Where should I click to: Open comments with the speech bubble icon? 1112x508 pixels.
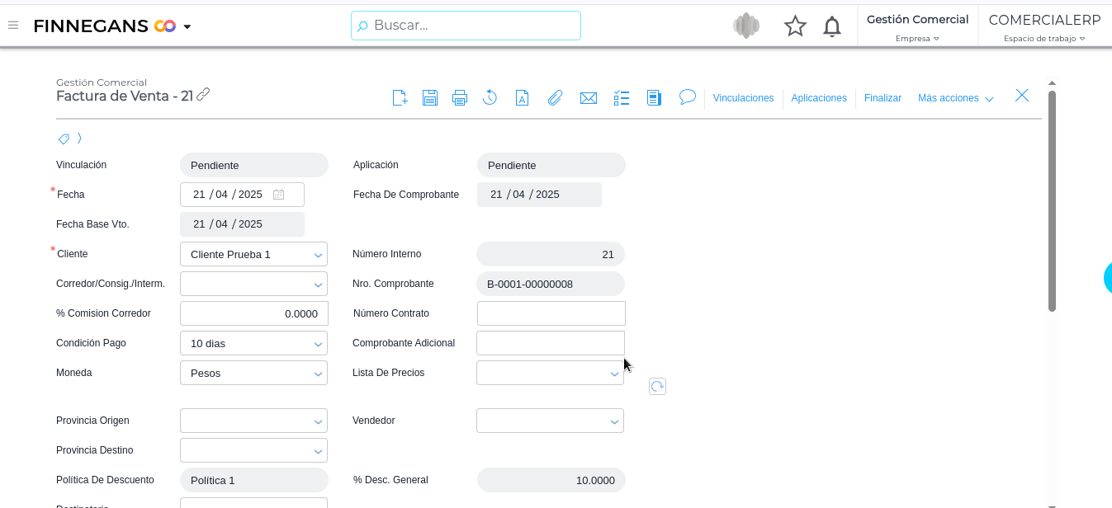pyautogui.click(x=687, y=97)
